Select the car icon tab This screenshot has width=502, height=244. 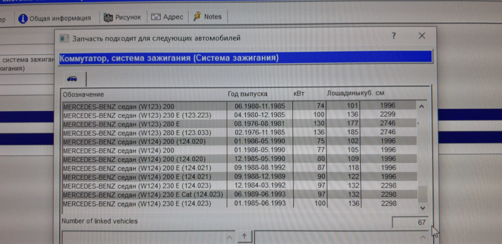coord(72,79)
